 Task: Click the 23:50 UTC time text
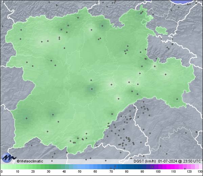point(191,161)
